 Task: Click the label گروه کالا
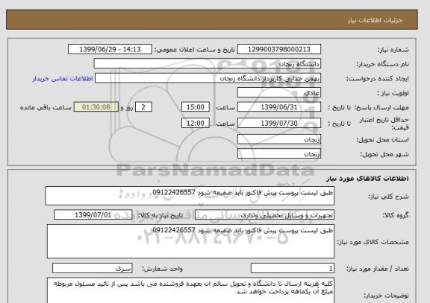click(x=396, y=215)
